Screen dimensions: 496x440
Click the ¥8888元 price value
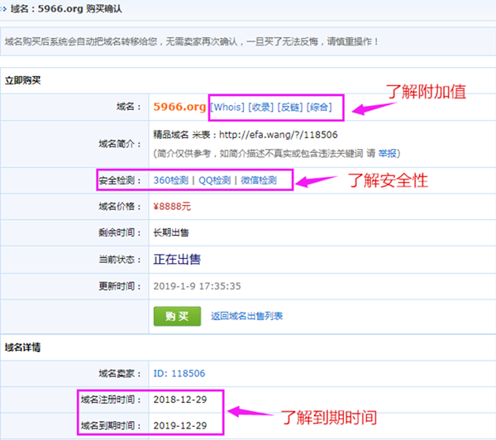(x=172, y=207)
